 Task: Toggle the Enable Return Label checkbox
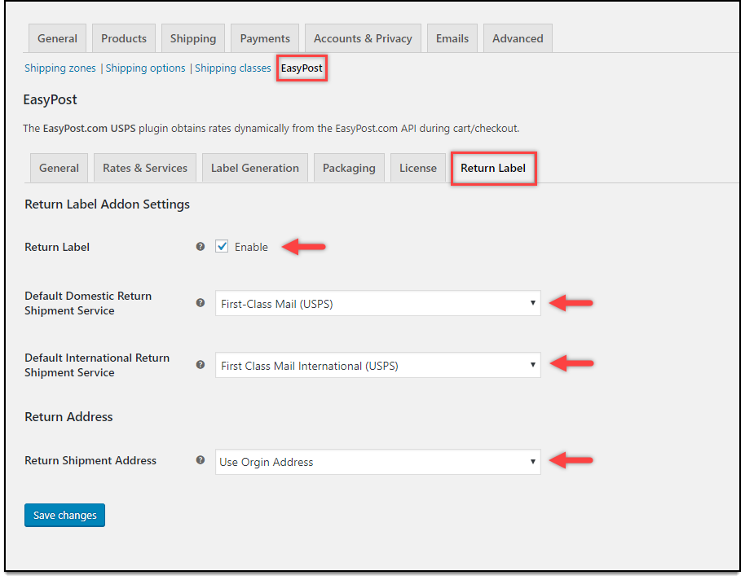coord(222,246)
